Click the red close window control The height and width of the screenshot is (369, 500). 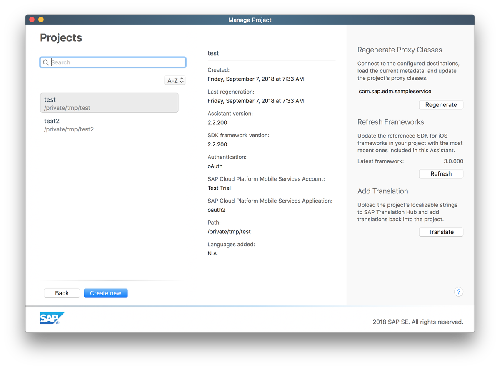pos(32,19)
